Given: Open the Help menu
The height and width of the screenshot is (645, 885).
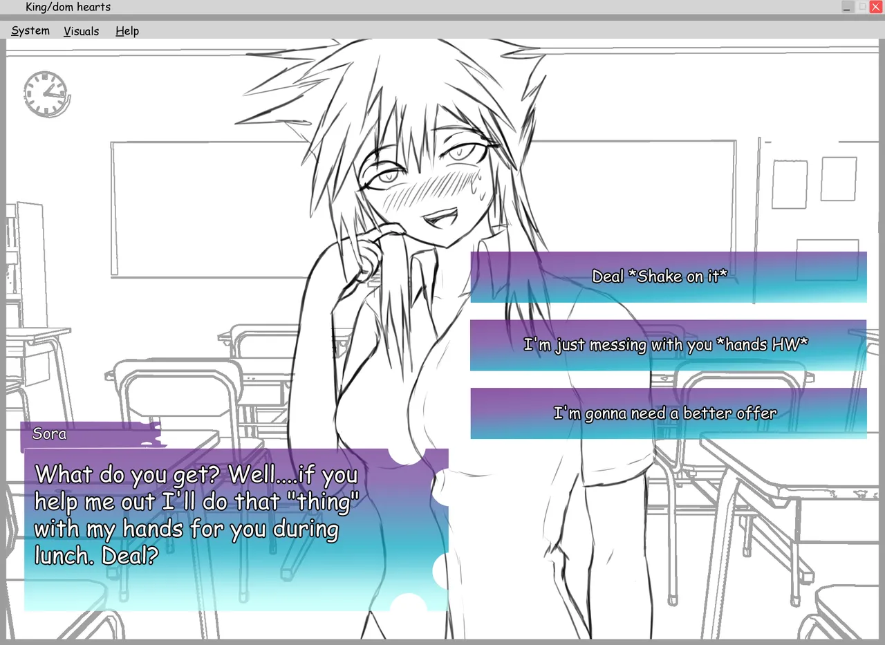Looking at the screenshot, I should pyautogui.click(x=127, y=31).
